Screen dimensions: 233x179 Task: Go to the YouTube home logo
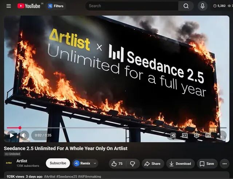pyautogui.click(x=29, y=6)
